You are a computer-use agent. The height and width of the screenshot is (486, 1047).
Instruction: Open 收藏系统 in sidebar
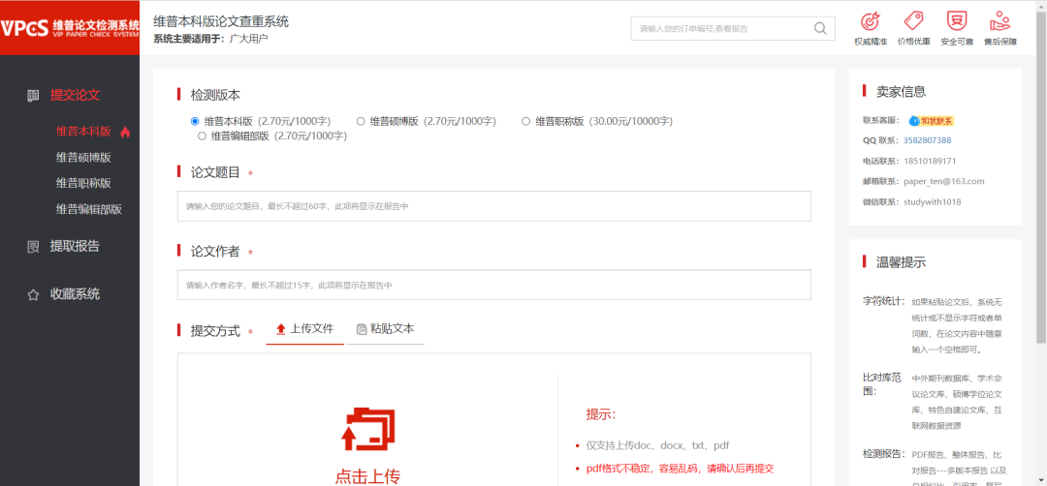pos(75,294)
